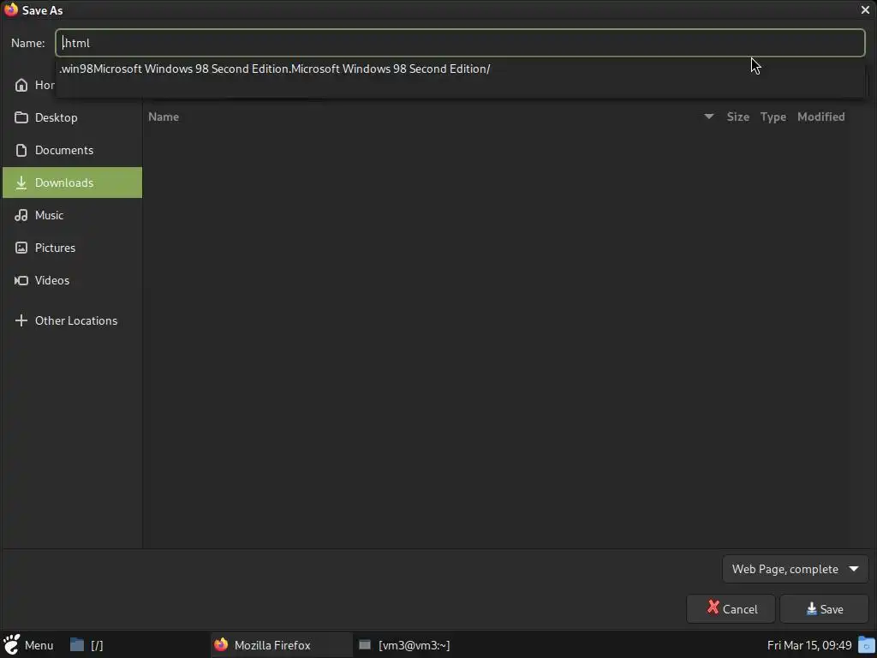Open the Pictures folder
Screen dimensions: 877x658
(x=72, y=248)
